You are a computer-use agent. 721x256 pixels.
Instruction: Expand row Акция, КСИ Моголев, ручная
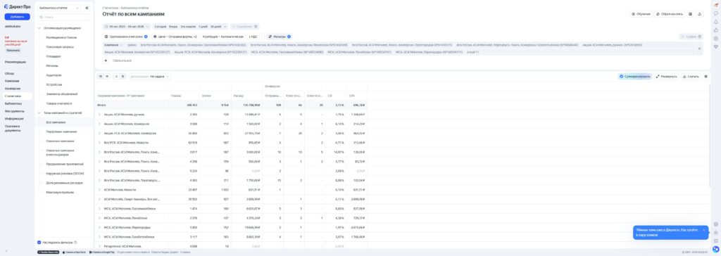99,115
